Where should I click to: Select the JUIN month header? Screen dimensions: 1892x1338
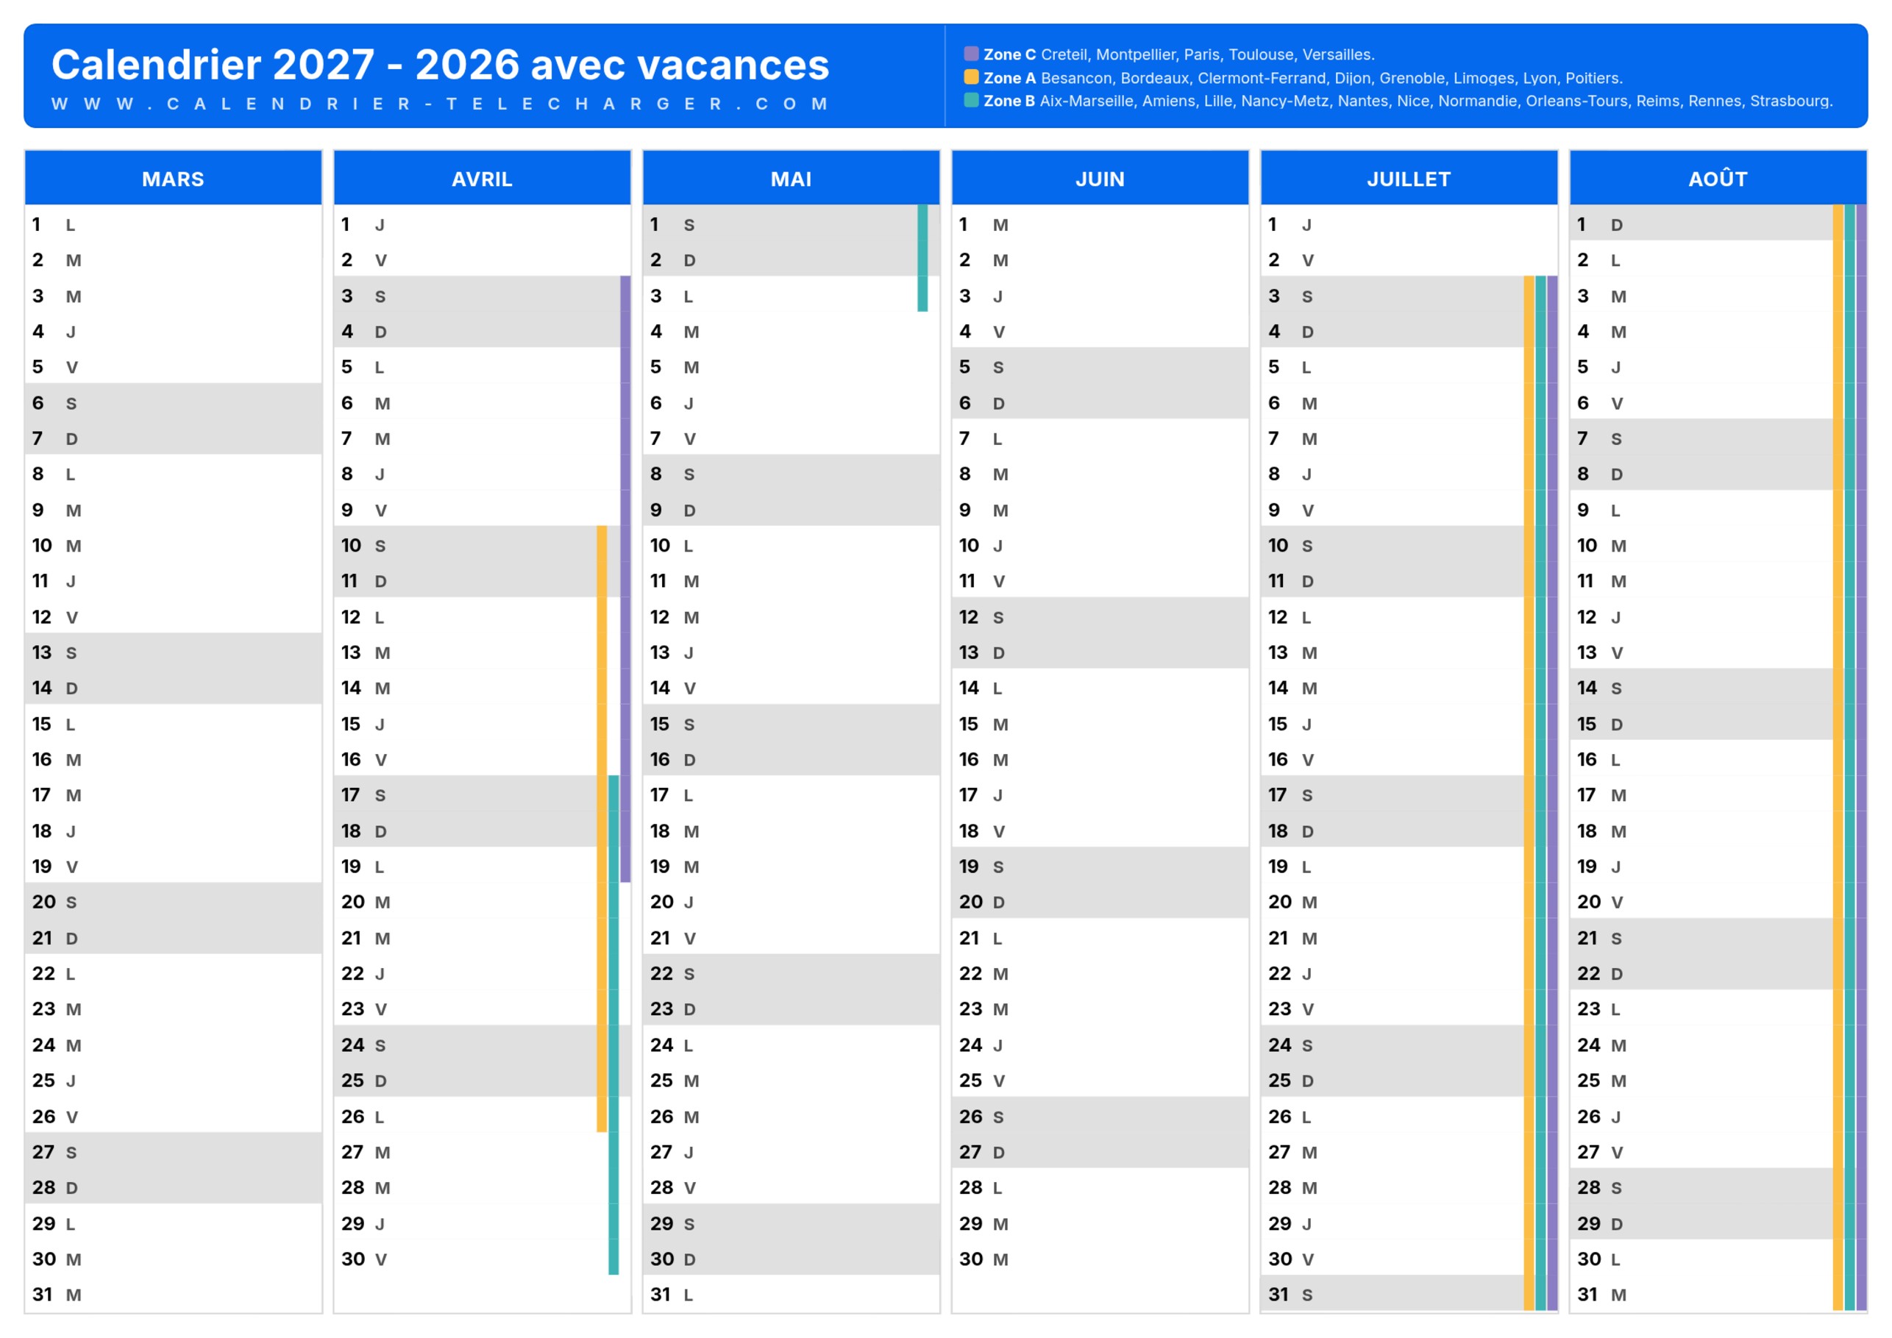coord(1100,178)
